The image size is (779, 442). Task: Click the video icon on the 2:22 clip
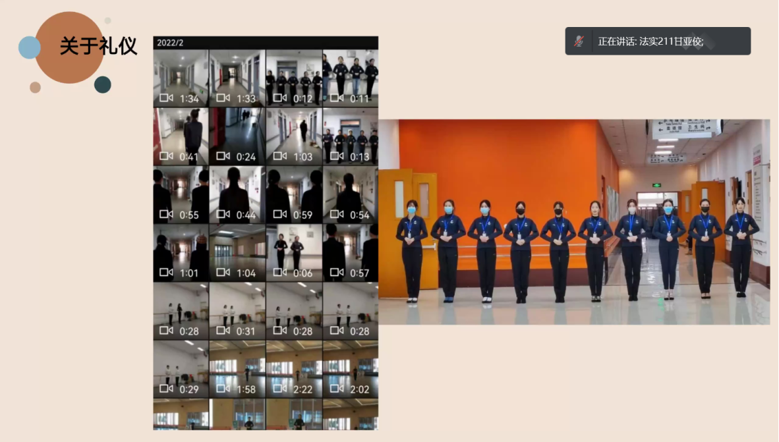click(x=279, y=389)
